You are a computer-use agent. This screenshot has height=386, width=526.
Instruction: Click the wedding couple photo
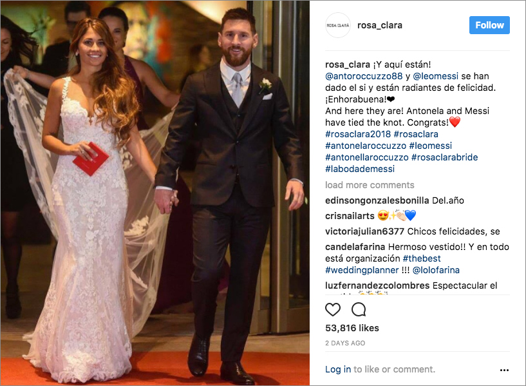point(155,193)
